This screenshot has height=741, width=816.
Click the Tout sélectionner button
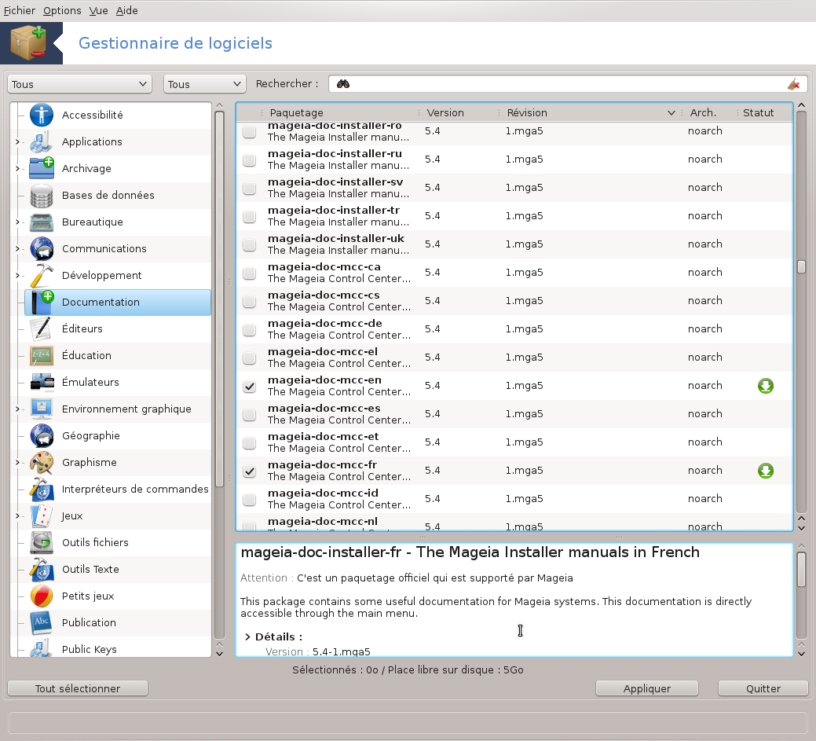(78, 688)
